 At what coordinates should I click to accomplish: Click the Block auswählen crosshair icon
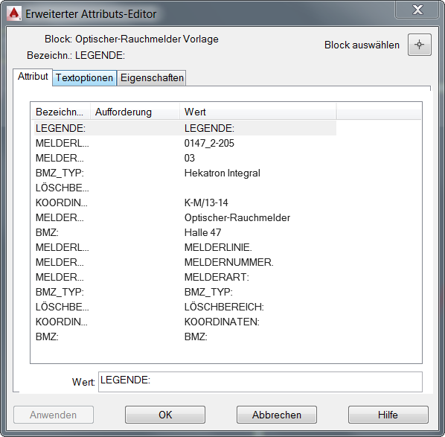pyautogui.click(x=420, y=45)
